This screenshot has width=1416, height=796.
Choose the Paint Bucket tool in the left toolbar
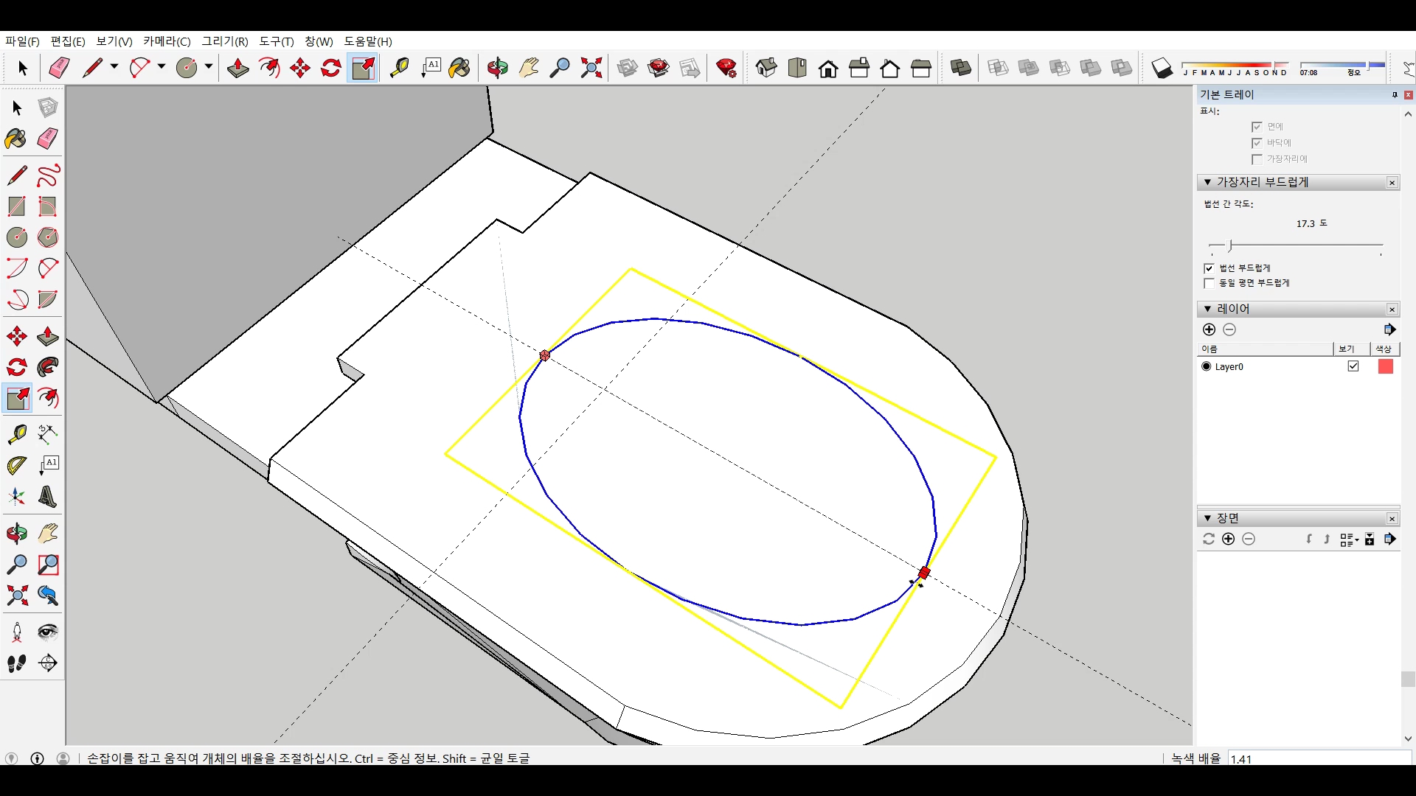(15, 139)
